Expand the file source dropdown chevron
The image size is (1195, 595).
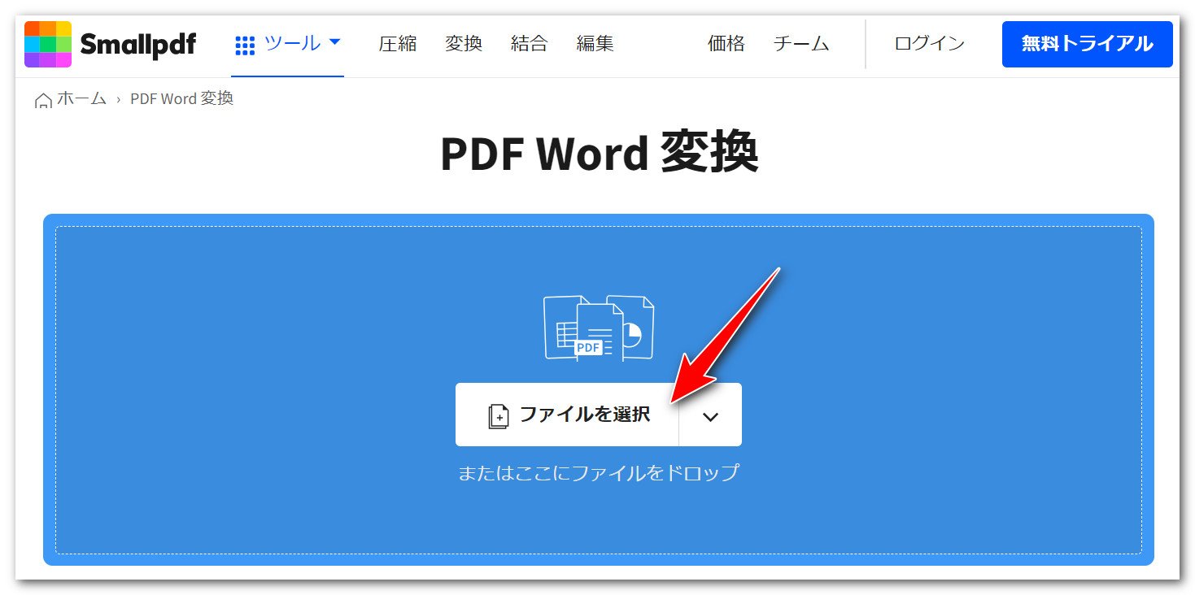[710, 415]
